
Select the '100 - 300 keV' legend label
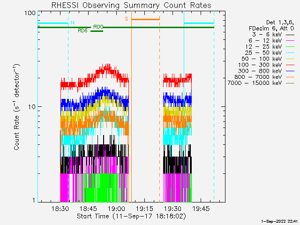[x=260, y=65]
